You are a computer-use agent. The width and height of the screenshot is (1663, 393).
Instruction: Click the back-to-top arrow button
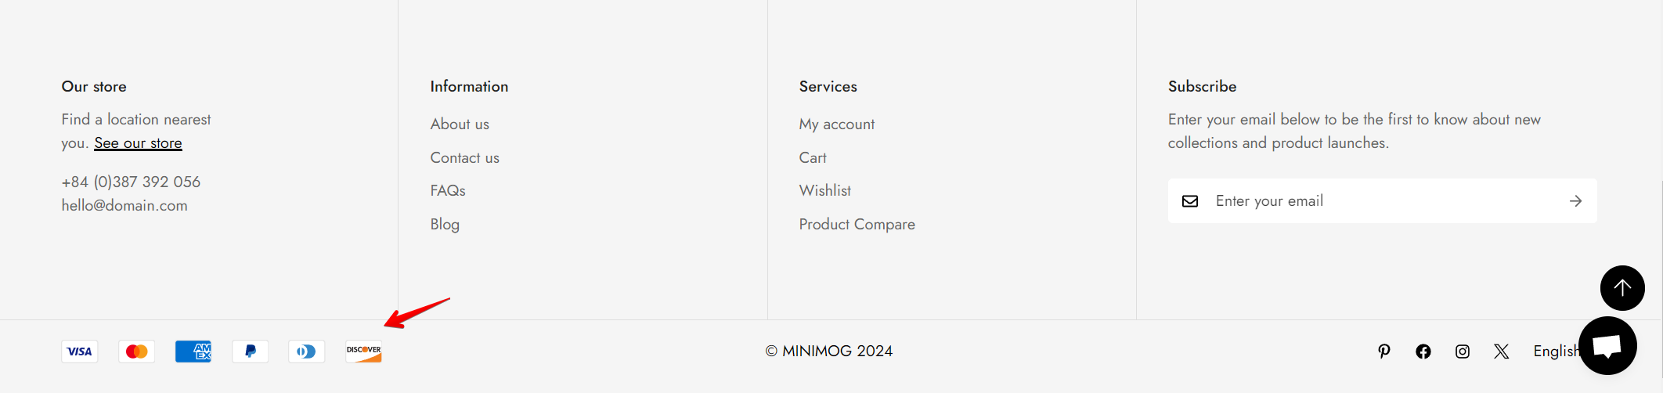click(x=1622, y=288)
